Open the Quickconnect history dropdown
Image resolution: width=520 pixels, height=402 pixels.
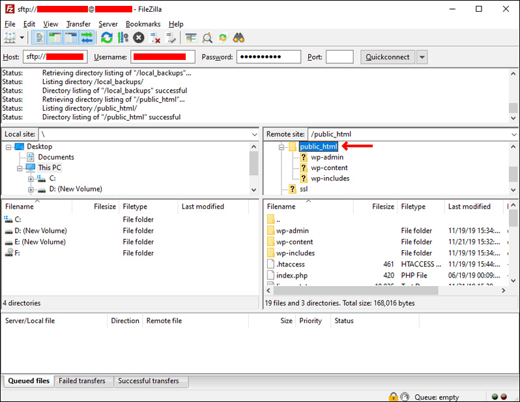[x=422, y=57]
